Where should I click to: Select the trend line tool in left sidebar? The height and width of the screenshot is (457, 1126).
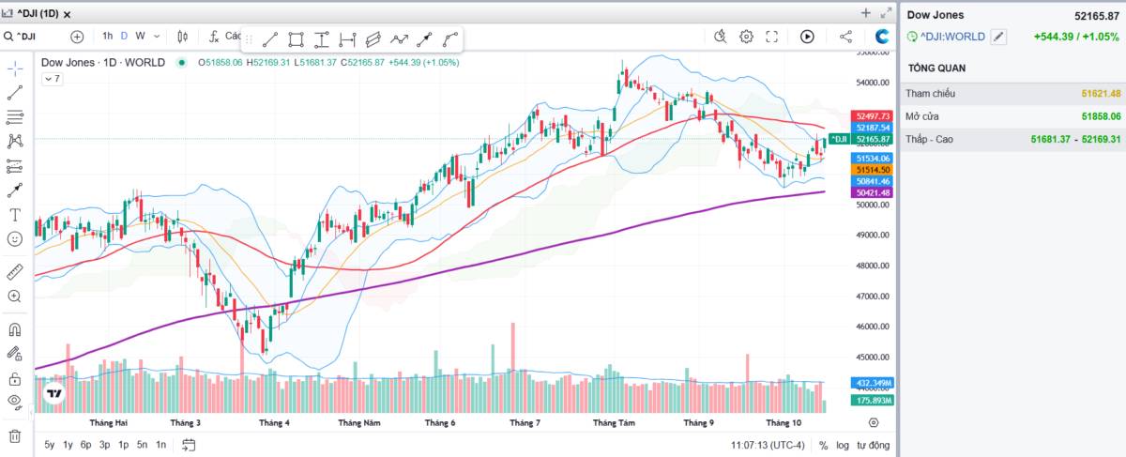click(15, 93)
